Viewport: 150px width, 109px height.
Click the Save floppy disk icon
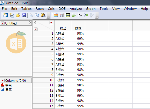coord(24,15)
